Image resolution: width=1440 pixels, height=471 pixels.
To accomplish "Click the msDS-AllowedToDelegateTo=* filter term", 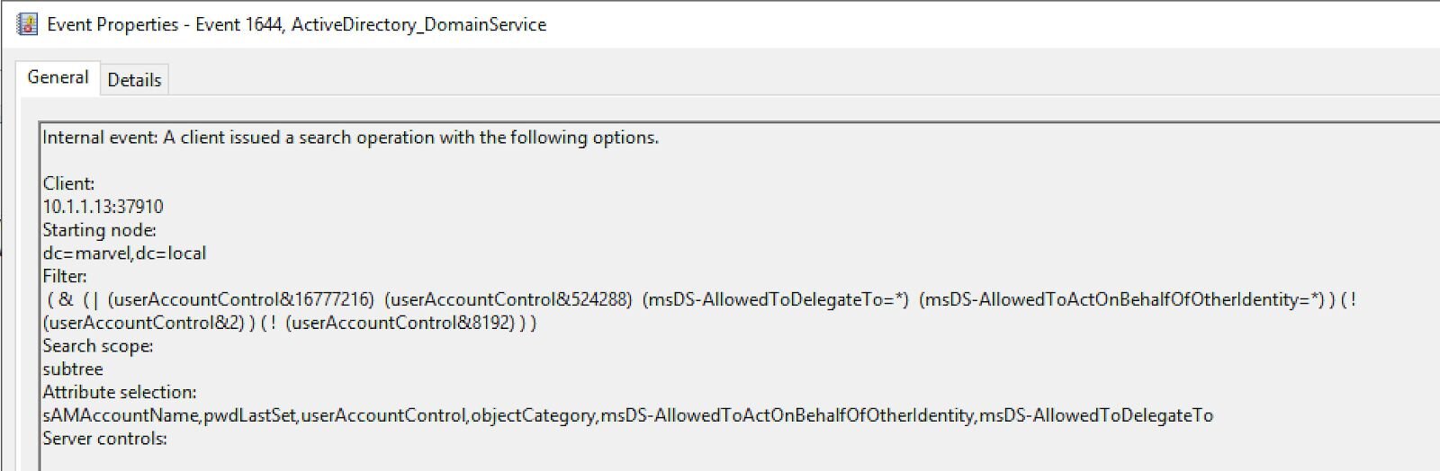I will click(776, 299).
